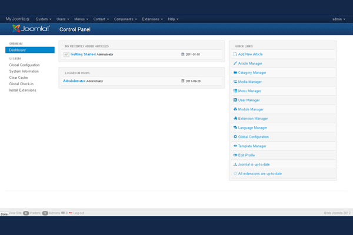Screen dimensions: 353x235
Task: Click the Add New Article link
Action: (251, 54)
